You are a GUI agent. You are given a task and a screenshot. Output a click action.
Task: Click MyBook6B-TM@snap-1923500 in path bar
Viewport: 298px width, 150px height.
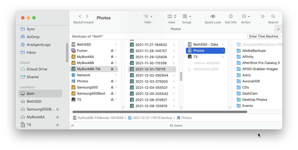click(98, 118)
